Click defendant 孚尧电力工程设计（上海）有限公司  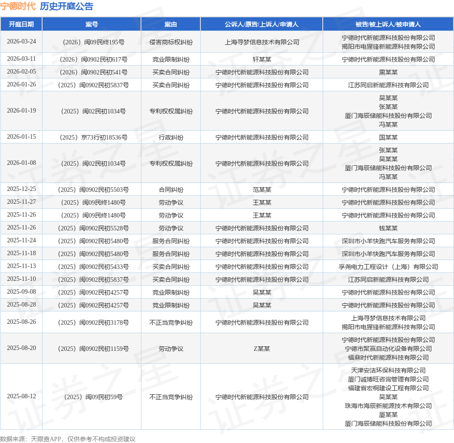coord(388,267)
